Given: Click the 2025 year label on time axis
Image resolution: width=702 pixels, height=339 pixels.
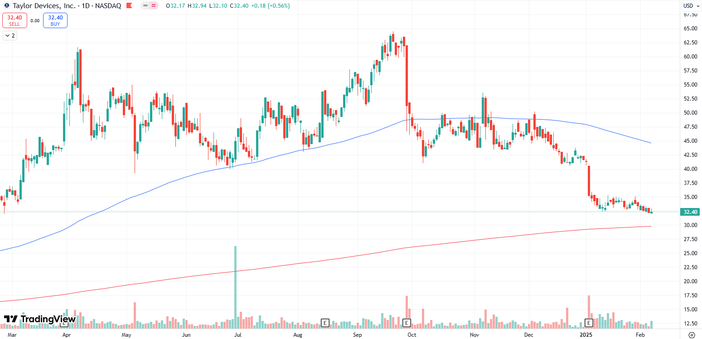Looking at the screenshot, I should [x=586, y=335].
